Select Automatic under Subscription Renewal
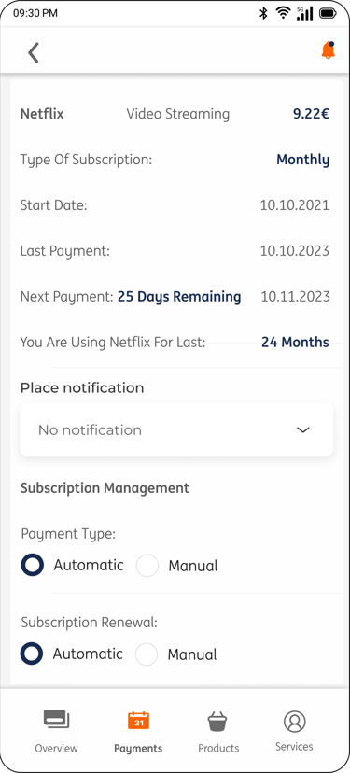The image size is (350, 773). (x=32, y=654)
